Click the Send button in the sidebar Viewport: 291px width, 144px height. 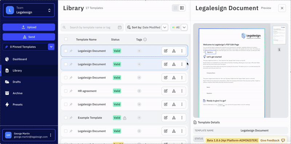pos(29,37)
